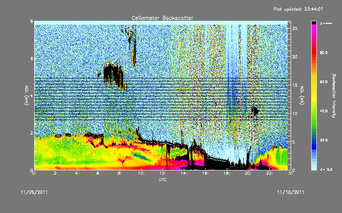Click the '20:' hour label on the time axis
The width and height of the screenshot is (342, 213).
248,173
